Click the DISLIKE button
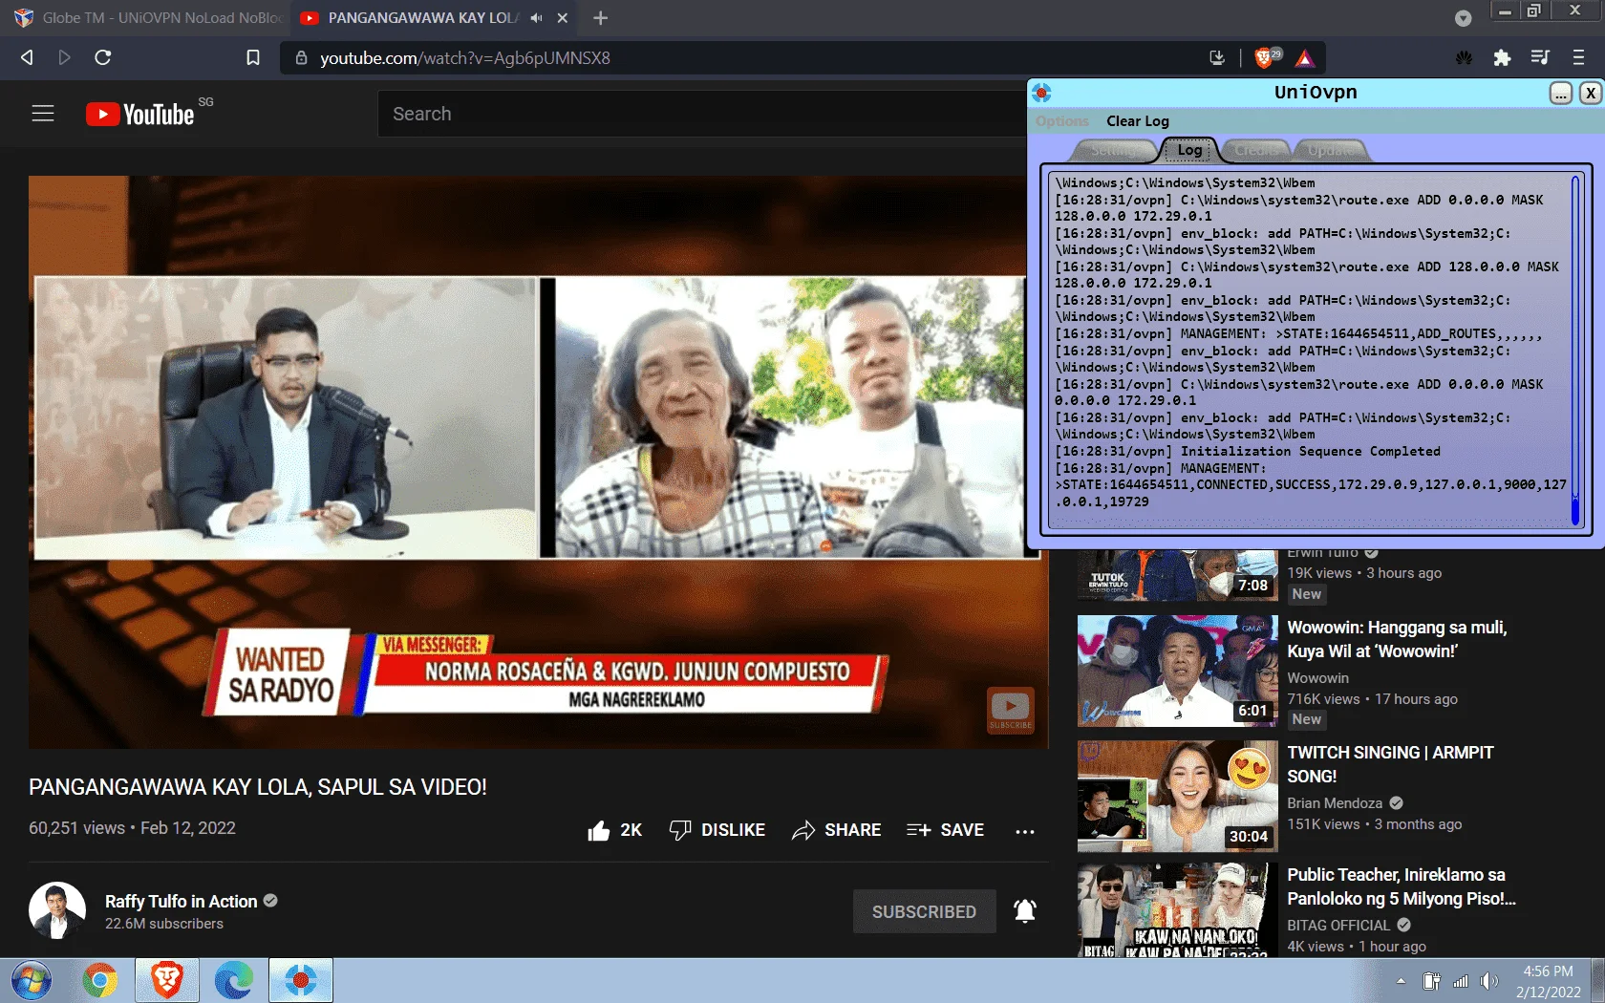The height and width of the screenshot is (1003, 1605). pyautogui.click(x=717, y=830)
